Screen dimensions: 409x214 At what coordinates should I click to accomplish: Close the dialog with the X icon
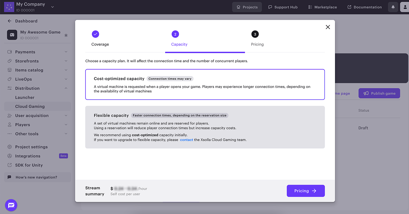(x=328, y=27)
